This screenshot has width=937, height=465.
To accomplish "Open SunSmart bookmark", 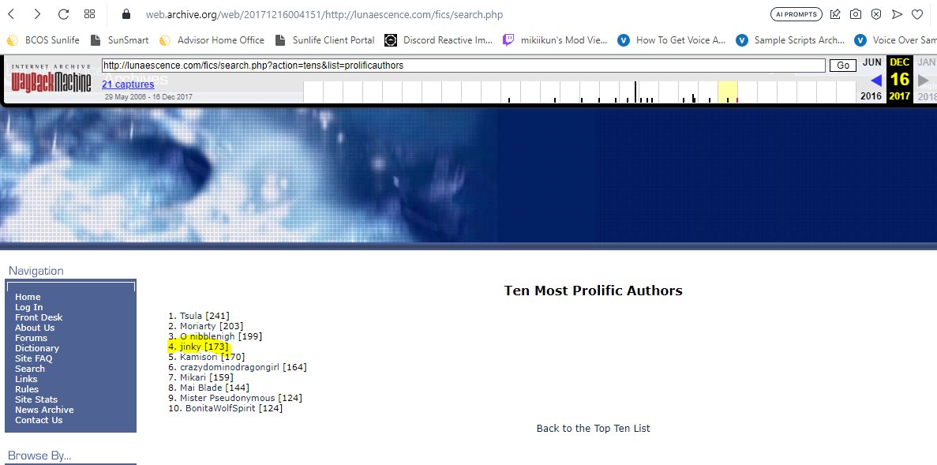I will tap(119, 40).
